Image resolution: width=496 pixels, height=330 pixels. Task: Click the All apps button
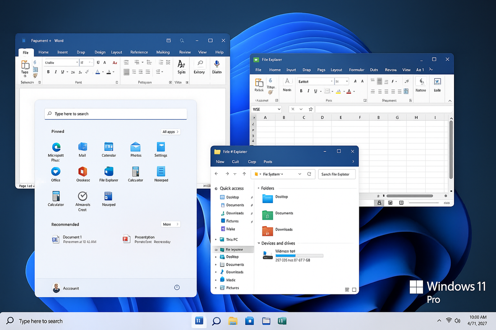[170, 131]
